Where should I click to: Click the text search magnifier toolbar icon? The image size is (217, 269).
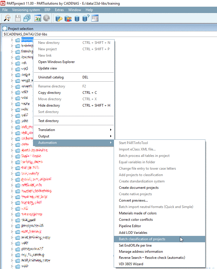pos(7,18)
